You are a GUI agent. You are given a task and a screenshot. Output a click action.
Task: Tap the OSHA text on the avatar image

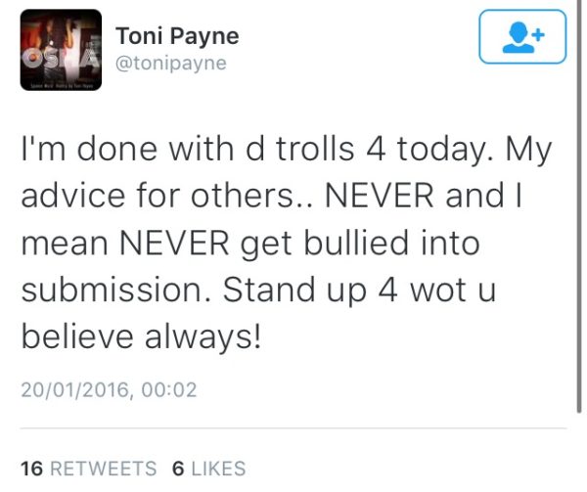61,59
